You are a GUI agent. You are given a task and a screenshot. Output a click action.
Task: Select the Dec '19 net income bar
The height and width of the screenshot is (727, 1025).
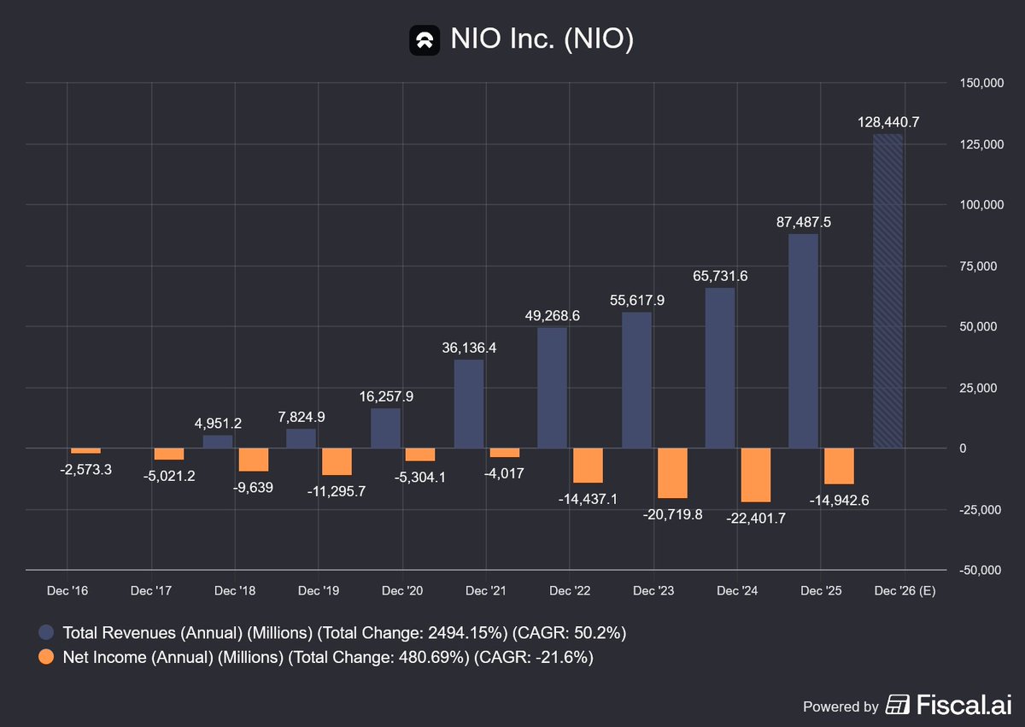point(337,462)
